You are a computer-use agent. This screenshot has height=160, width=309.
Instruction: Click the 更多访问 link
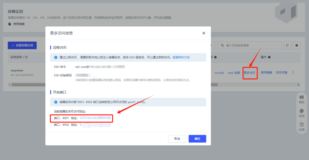click(249, 73)
